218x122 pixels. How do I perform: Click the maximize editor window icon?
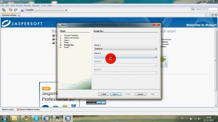(x=216, y=15)
